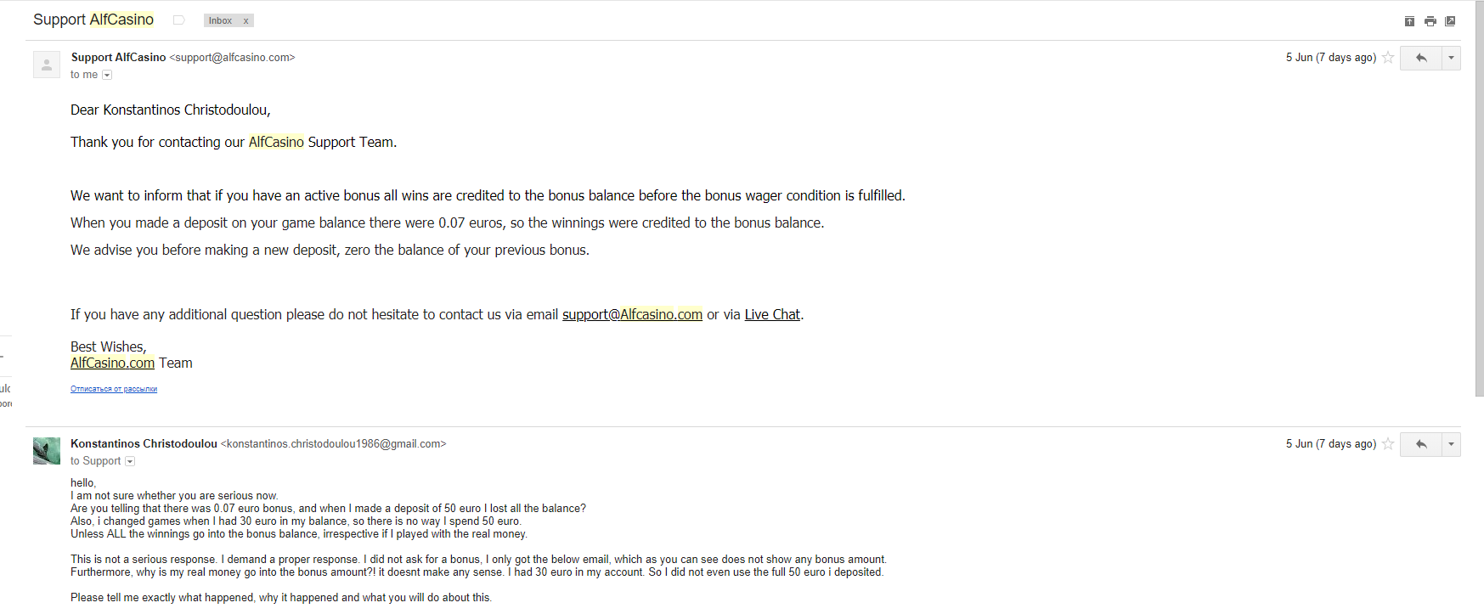Viewport: 1484px width, 614px height.
Task: Reply to Support AlfCasino message
Action: tap(1421, 58)
